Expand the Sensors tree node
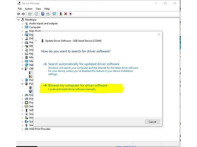 [x=22, y=107]
